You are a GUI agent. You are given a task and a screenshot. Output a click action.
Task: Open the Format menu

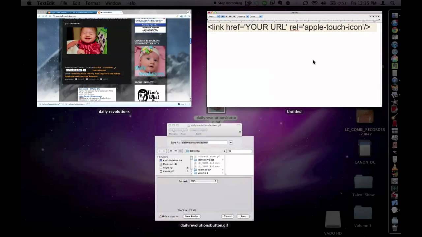tap(93, 3)
